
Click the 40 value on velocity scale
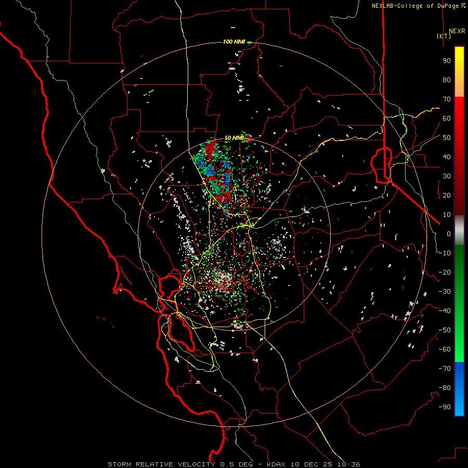447,157
